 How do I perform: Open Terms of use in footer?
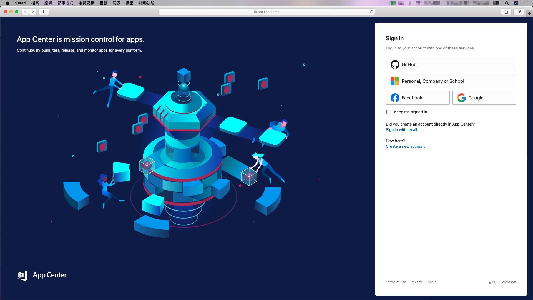tap(396, 282)
